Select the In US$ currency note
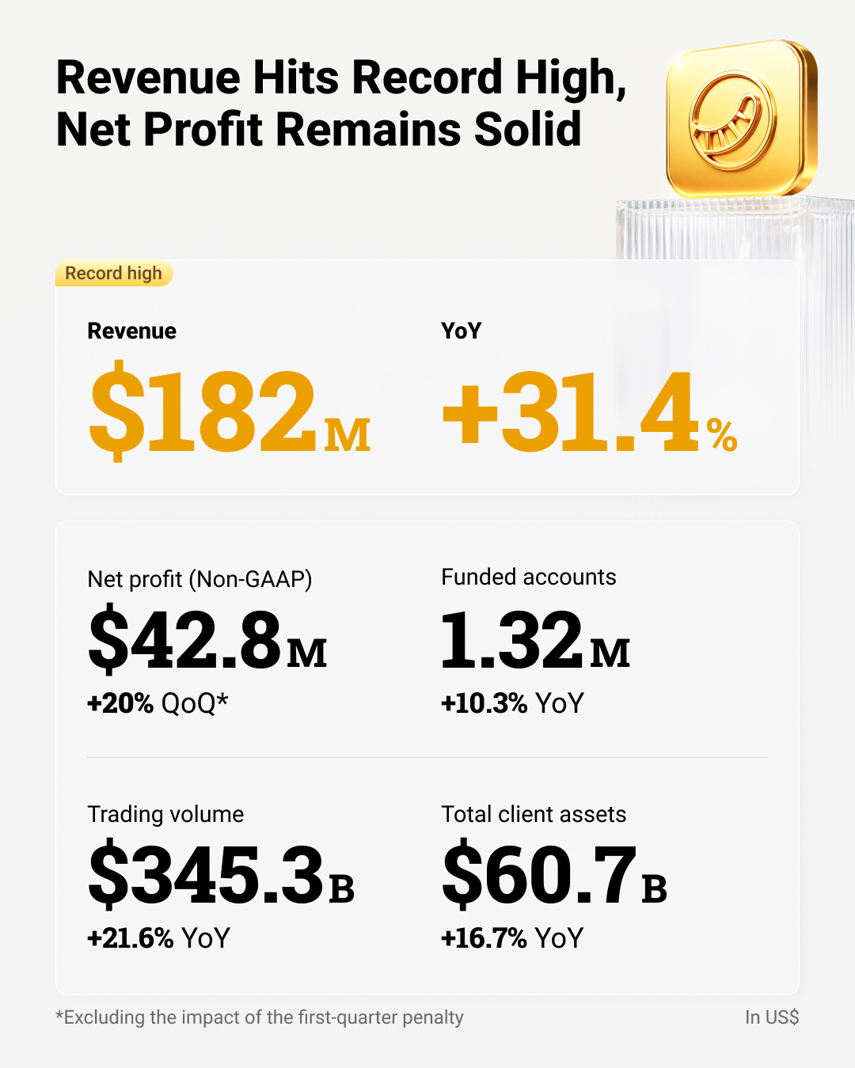The image size is (855, 1068). tap(772, 1017)
